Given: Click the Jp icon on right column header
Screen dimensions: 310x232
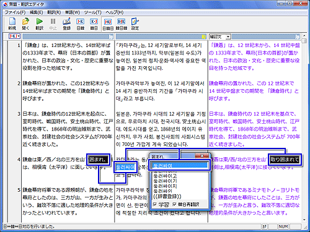Looking at the screenshot, I should [x=297, y=37].
